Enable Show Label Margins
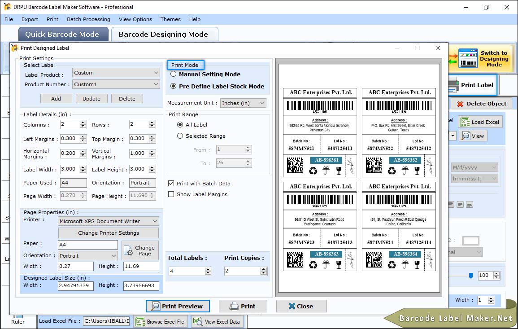Screen dimensions: 518x329 [x=171, y=194]
